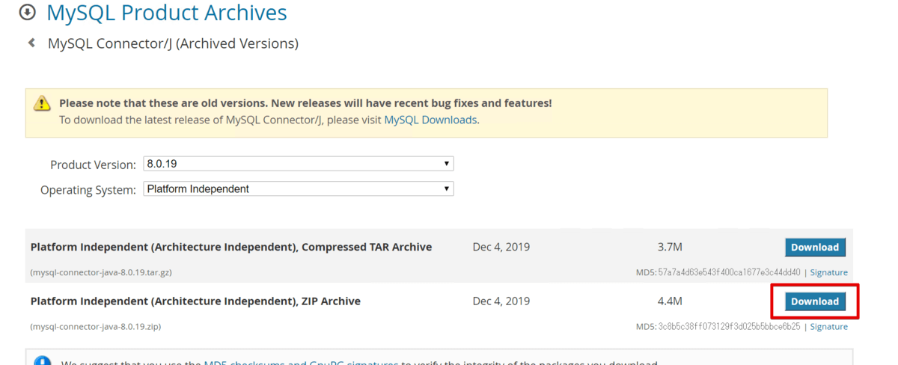Click the MySQL Product Archives heading
This screenshot has height=365, width=898.
166,13
